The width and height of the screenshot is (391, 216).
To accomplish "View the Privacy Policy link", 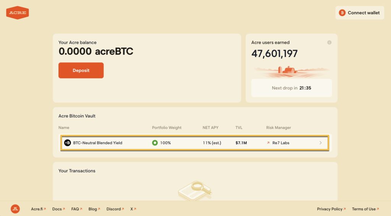I will coord(331,209).
